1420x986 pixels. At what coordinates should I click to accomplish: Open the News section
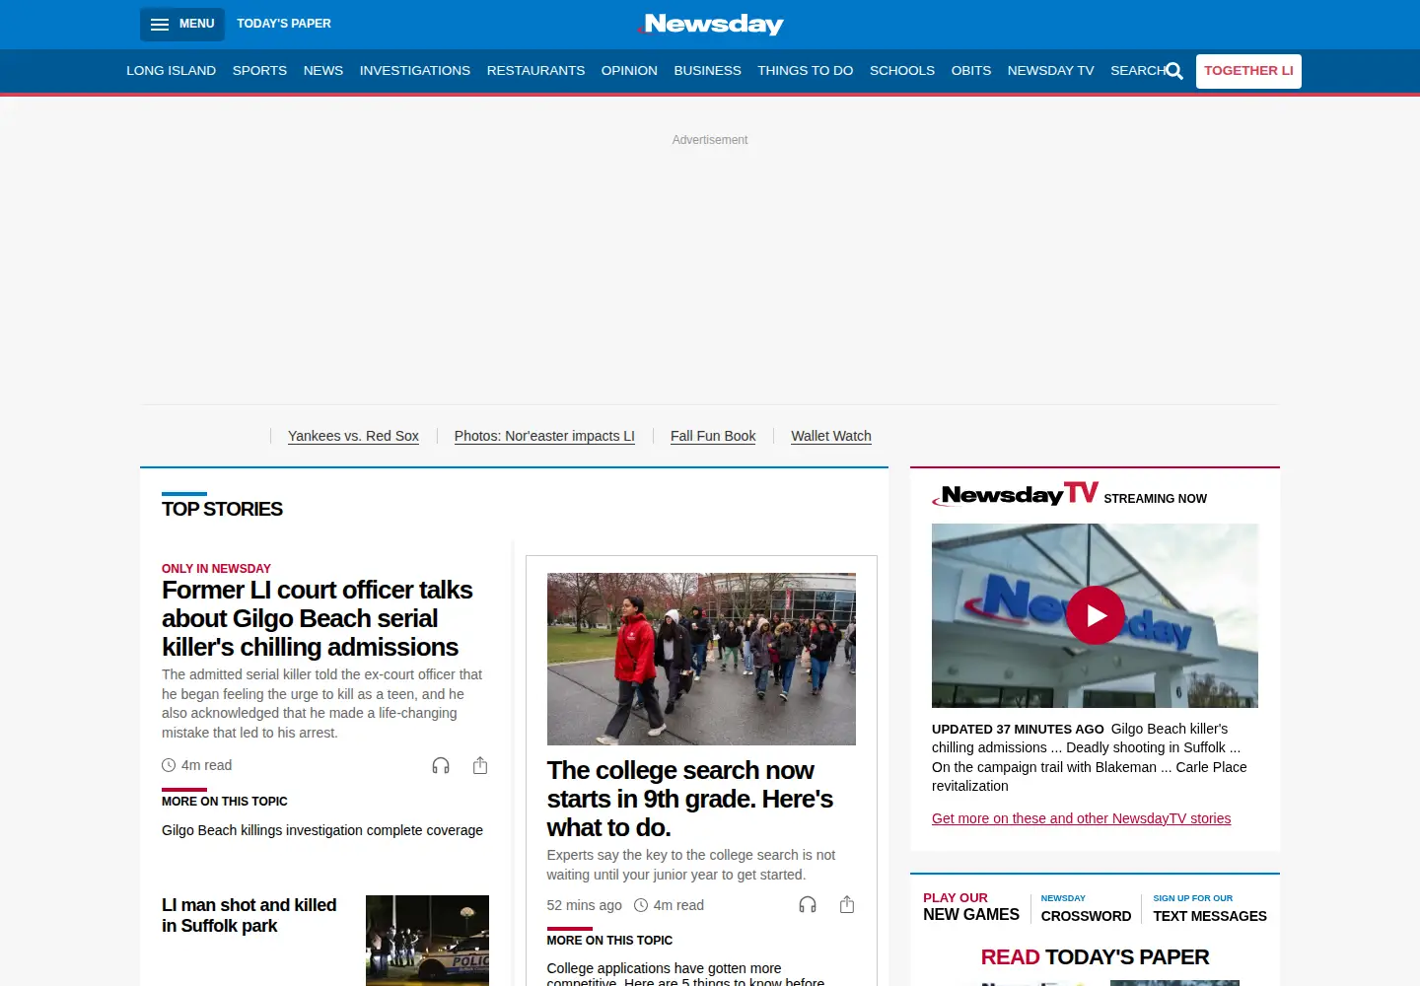pos(323,71)
